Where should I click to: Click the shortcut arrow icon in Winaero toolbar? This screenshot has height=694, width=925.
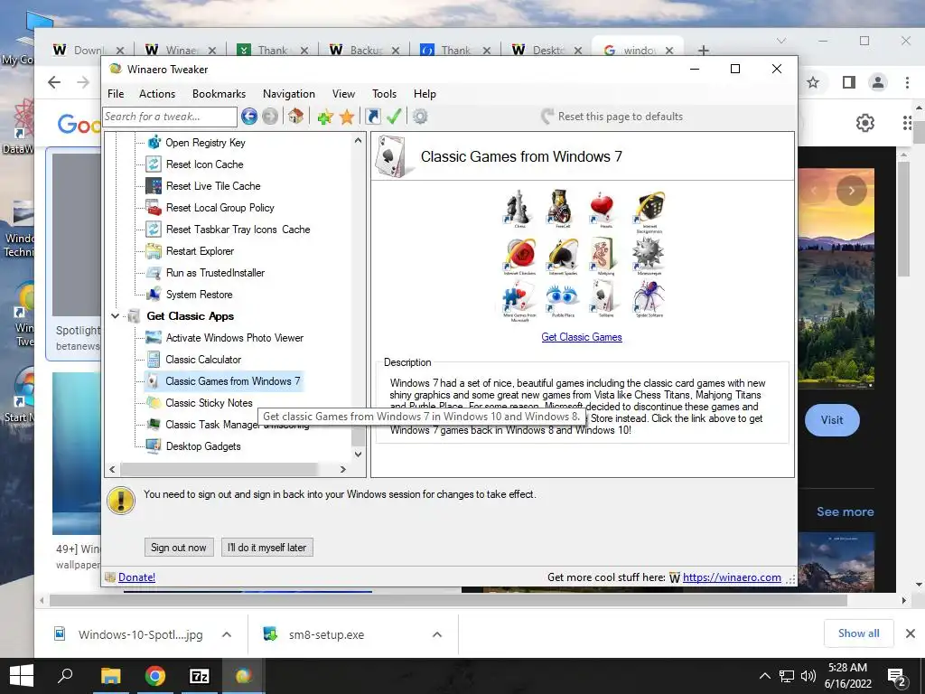pos(373,117)
